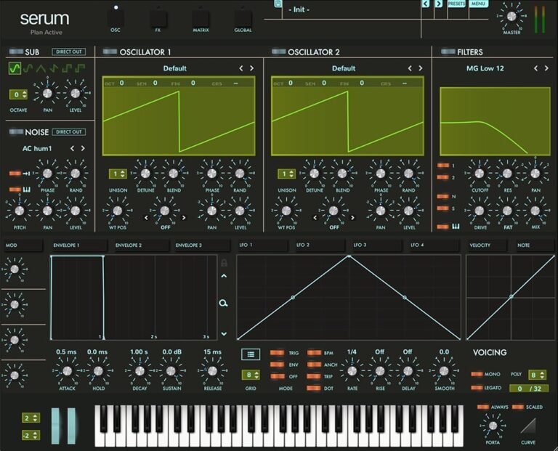This screenshot has height=451, width=558.
Task: Click the mod wheel strip
Action: [71, 426]
